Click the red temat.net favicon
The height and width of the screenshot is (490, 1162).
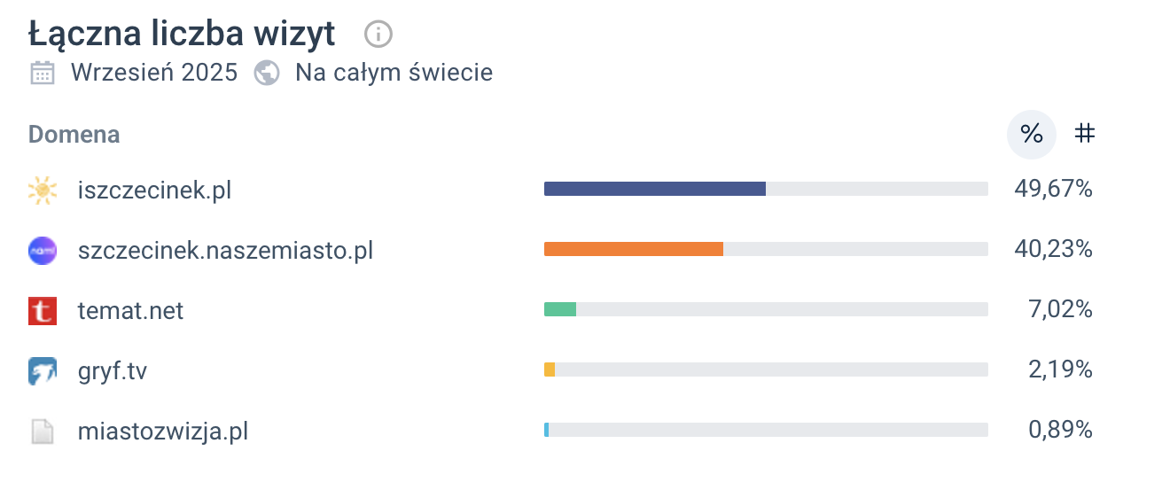coord(43,311)
